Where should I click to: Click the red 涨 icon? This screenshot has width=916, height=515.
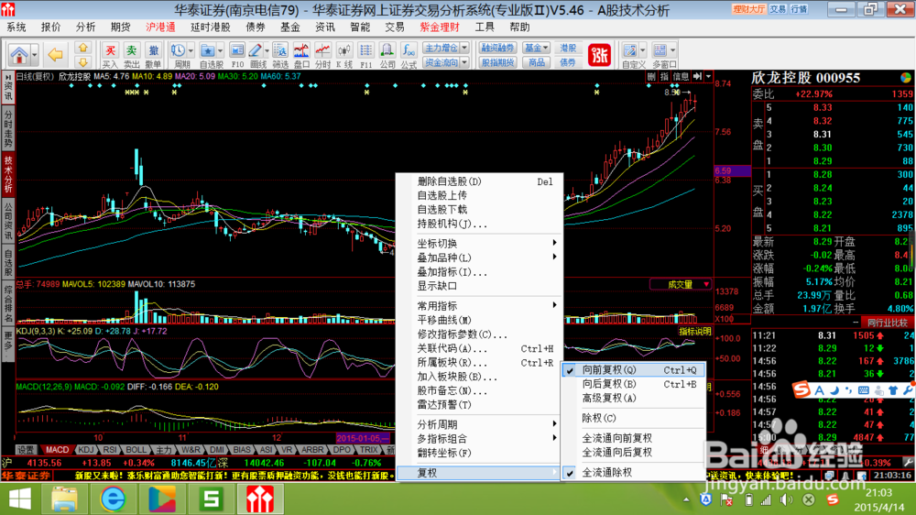(x=599, y=56)
